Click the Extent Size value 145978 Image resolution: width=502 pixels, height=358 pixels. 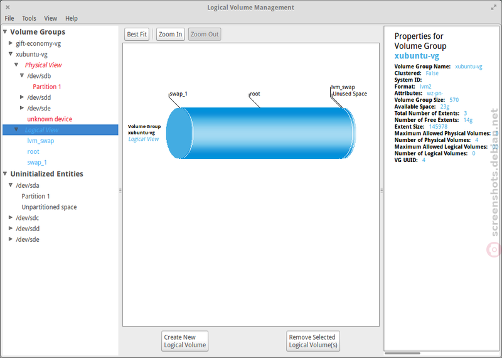438,127
